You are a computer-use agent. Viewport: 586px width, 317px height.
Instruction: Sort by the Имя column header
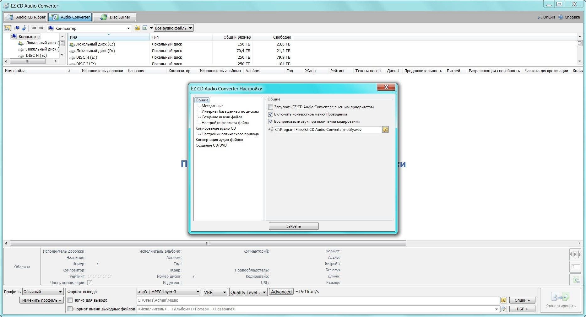pos(109,37)
